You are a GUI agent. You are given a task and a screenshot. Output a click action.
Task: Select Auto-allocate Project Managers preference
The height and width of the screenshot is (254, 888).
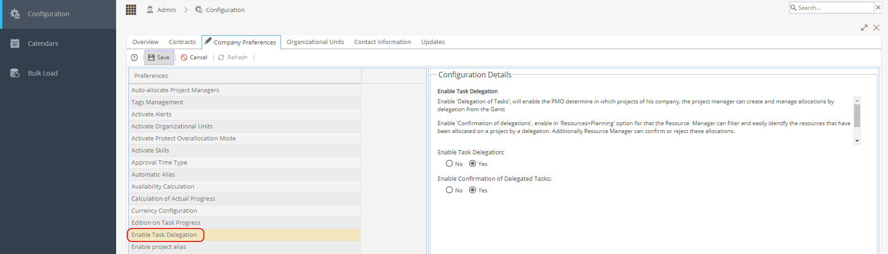245,90
